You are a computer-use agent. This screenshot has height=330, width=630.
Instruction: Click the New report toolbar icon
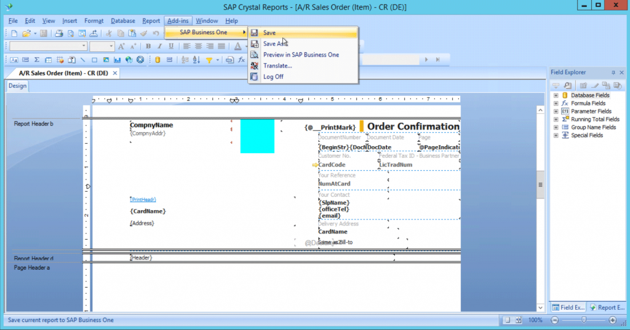[x=15, y=34]
